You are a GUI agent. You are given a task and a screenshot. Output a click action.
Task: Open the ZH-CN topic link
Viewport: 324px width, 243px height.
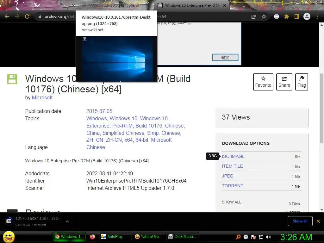pyautogui.click(x=114, y=140)
